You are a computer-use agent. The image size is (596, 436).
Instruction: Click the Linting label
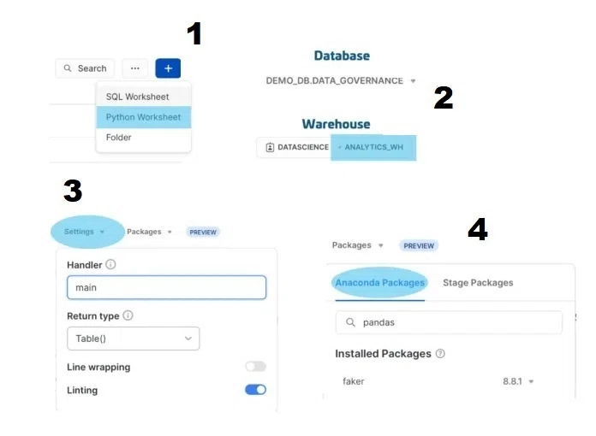click(x=82, y=390)
